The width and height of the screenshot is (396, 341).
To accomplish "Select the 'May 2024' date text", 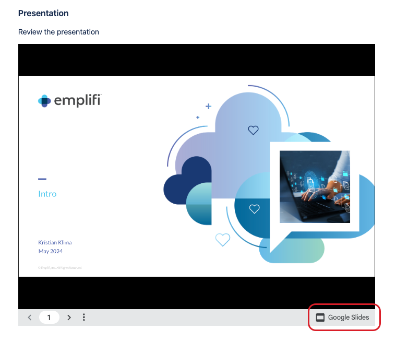I will [51, 251].
